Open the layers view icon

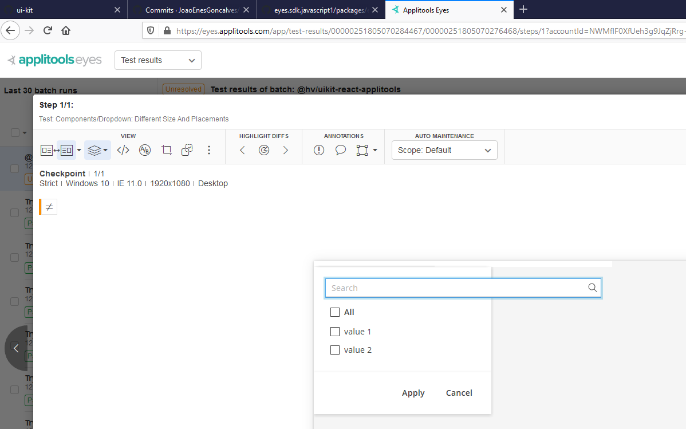pos(94,149)
